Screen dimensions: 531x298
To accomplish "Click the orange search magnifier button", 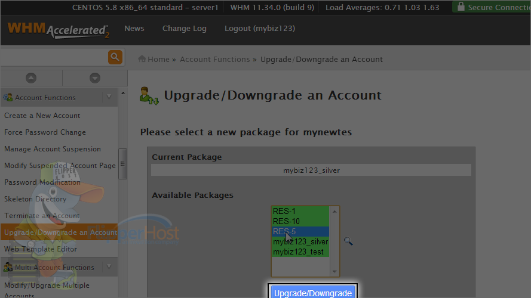I will coord(115,57).
